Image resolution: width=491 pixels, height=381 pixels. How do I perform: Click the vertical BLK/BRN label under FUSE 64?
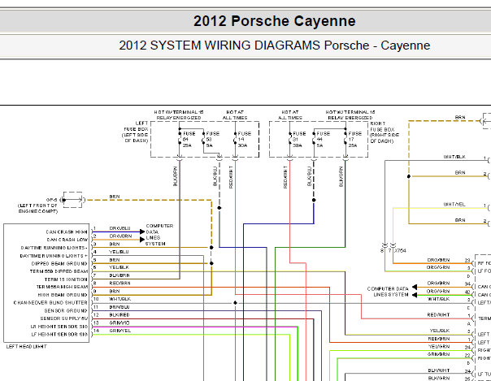176,176
